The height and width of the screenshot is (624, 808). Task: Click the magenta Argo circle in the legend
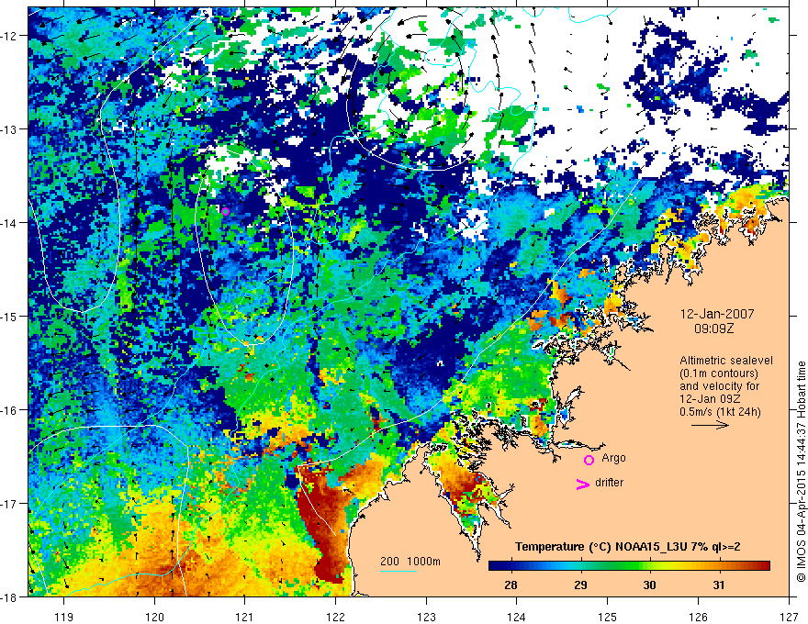click(x=589, y=460)
